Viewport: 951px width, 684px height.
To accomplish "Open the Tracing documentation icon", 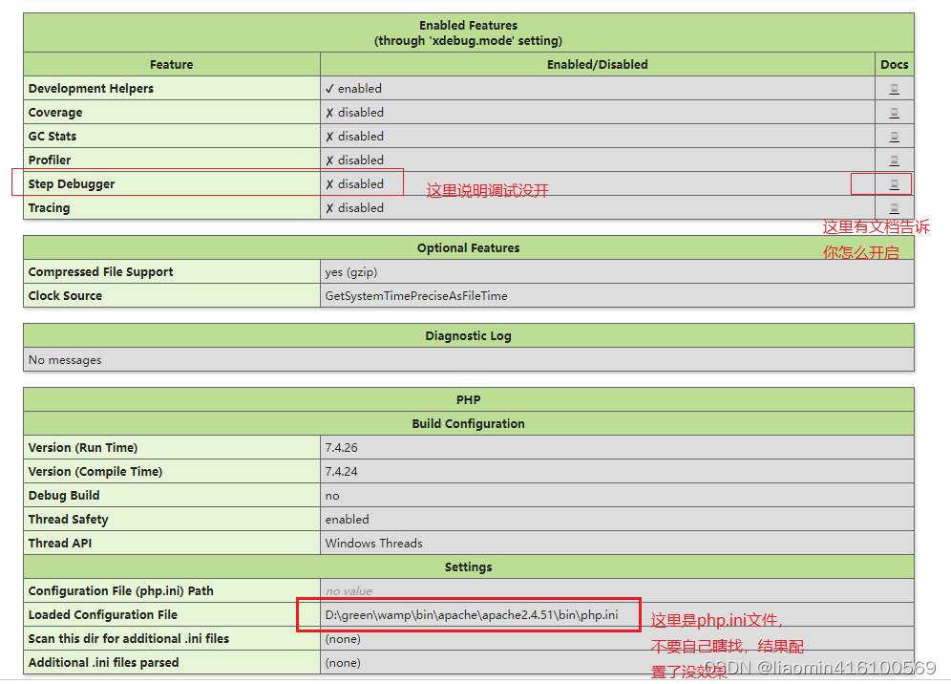I will tap(895, 207).
